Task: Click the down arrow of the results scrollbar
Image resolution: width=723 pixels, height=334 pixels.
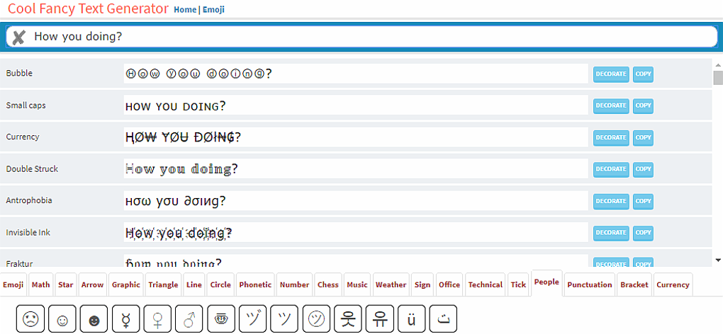Action: (718, 260)
